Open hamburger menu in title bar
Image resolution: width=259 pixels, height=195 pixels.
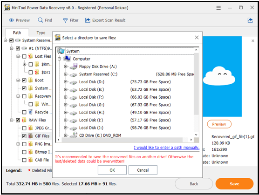218,8
